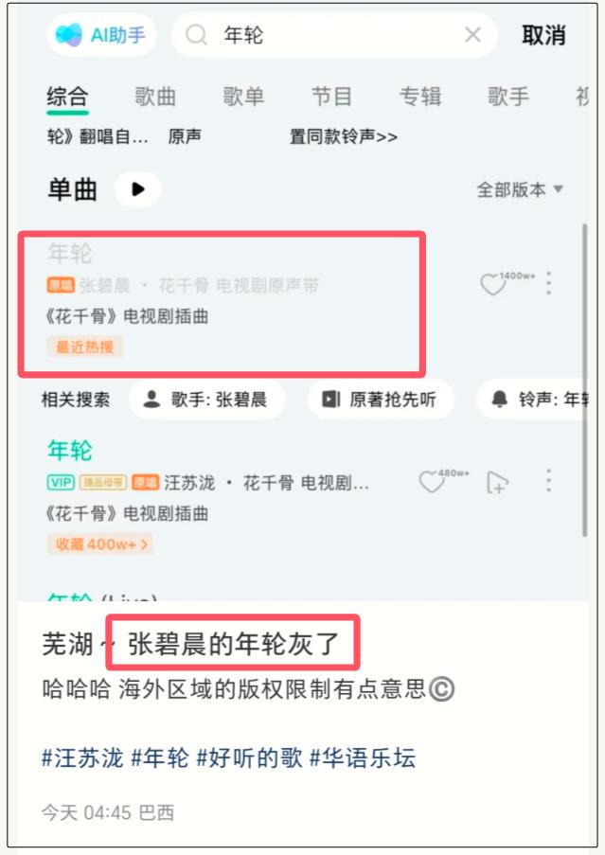Viewport: 605px width, 855px height.
Task: Click the 置同款铃声>> link
Action: point(344,136)
